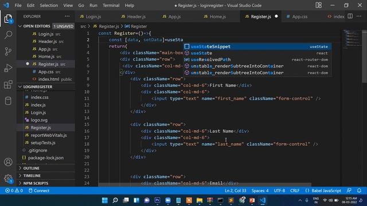Open the Selection menu

coord(49,5)
